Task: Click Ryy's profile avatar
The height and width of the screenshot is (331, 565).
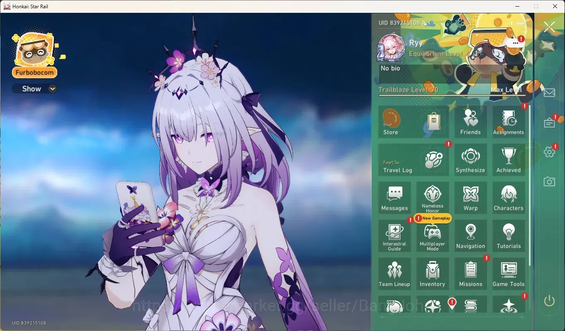Action: [391, 48]
